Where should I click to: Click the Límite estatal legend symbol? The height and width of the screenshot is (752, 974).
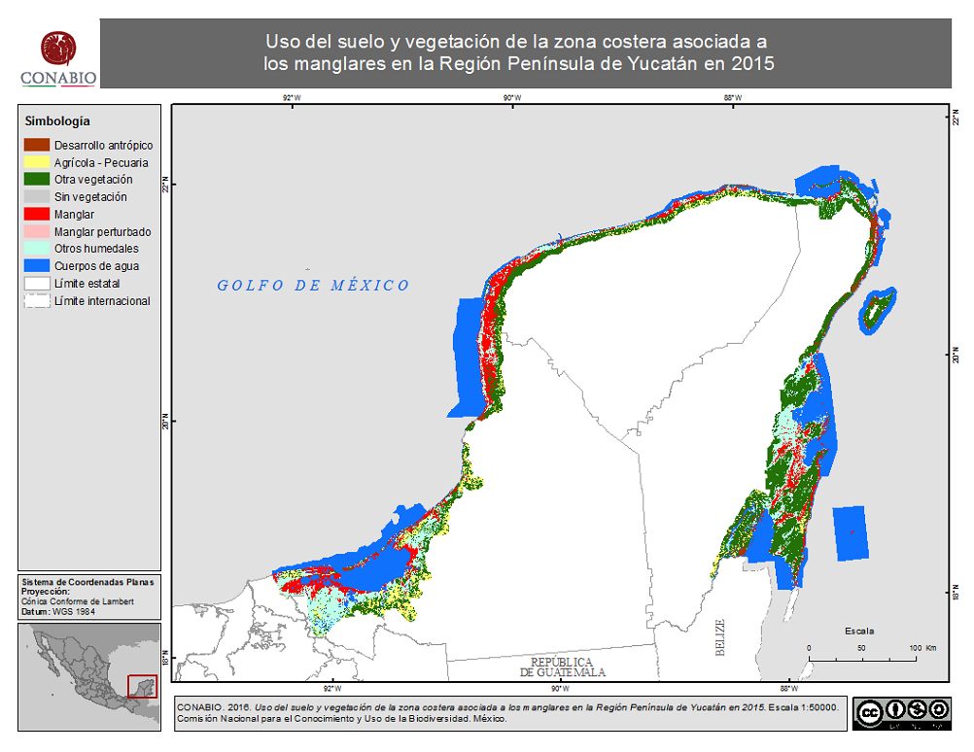(x=37, y=284)
